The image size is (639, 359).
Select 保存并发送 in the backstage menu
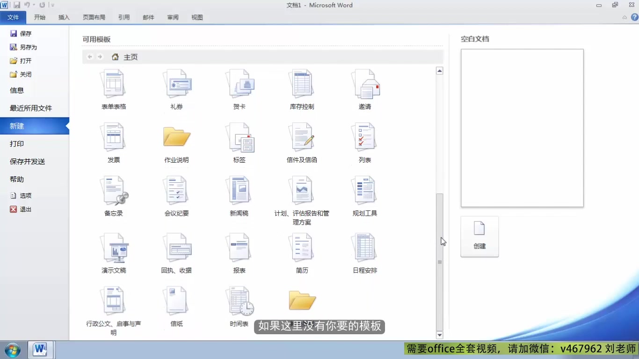pos(28,161)
